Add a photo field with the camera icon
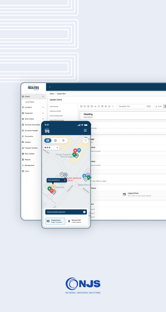This screenshot has width=166, height=312. [106, 106]
